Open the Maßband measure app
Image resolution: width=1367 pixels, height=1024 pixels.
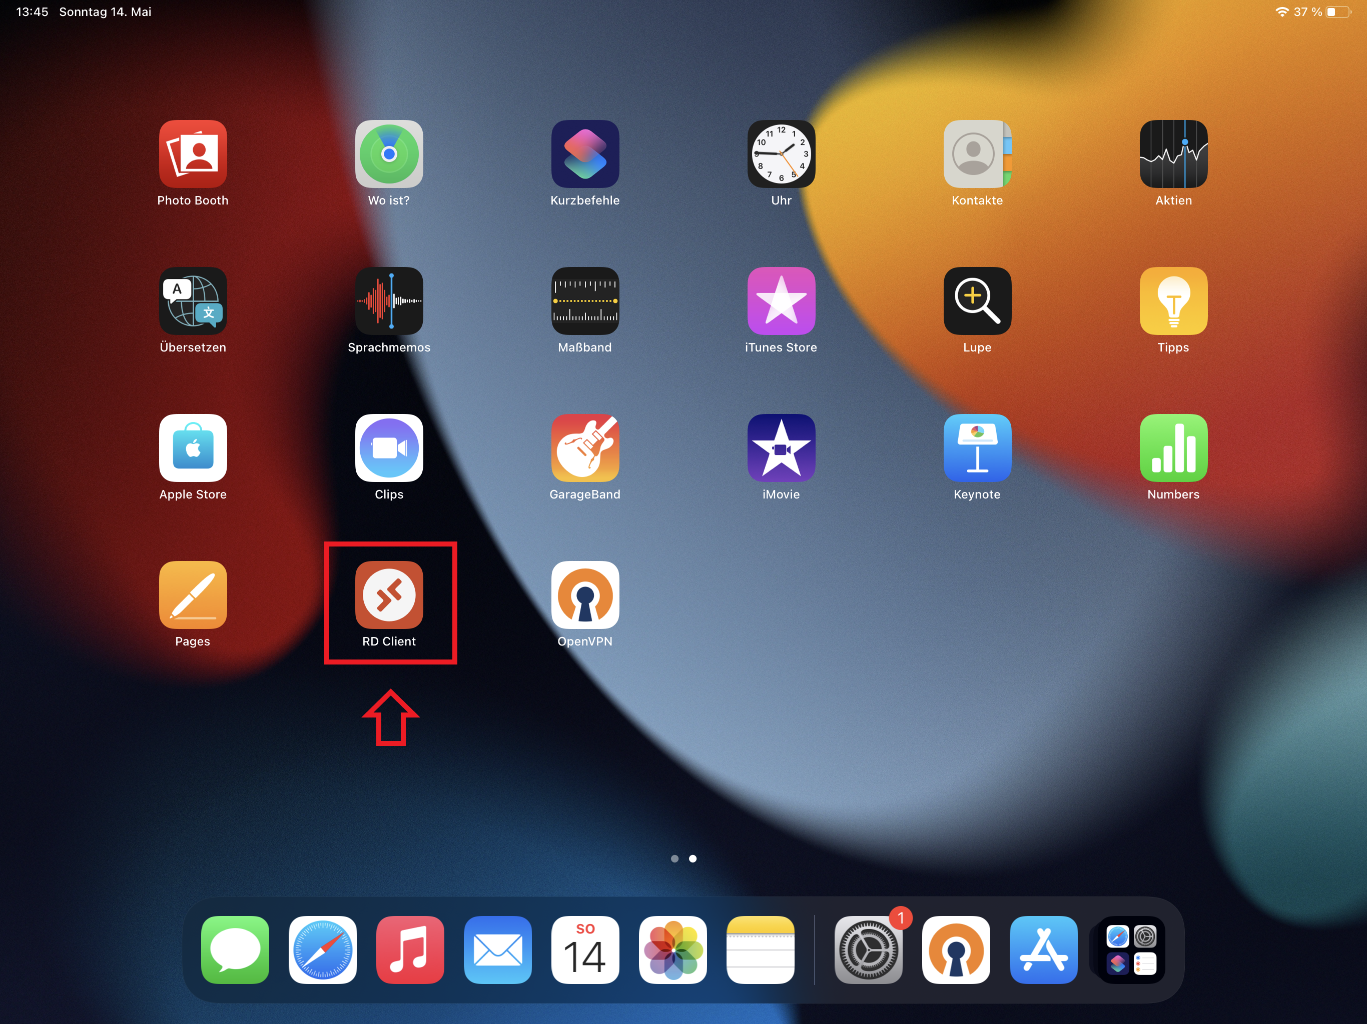point(585,301)
